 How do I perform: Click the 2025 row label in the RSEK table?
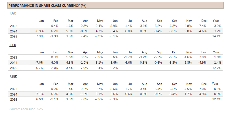click(14, 99)
